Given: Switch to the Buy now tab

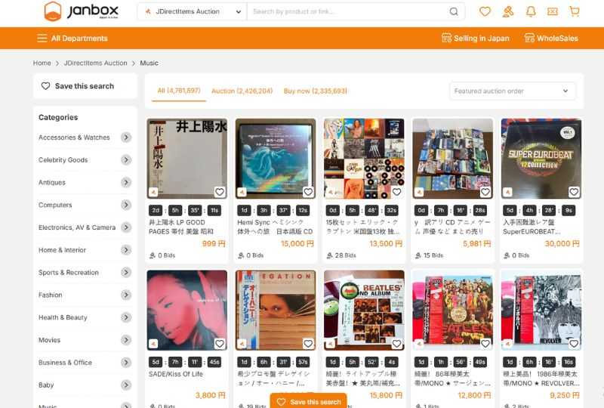Looking at the screenshot, I should point(315,91).
